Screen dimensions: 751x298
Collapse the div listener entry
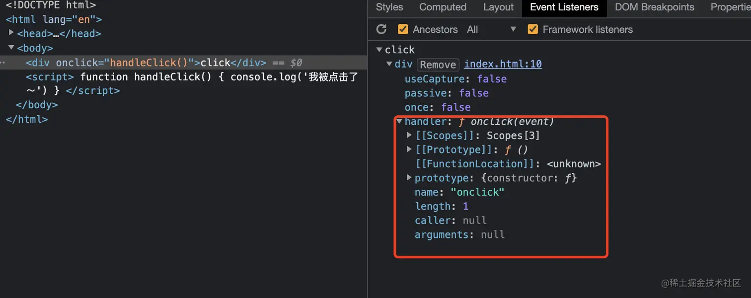point(389,64)
